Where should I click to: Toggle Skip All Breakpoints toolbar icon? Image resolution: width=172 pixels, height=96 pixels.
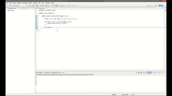click(x=27, y=5)
